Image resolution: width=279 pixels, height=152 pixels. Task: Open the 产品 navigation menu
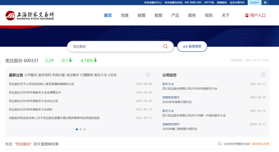pyautogui.click(x=175, y=15)
